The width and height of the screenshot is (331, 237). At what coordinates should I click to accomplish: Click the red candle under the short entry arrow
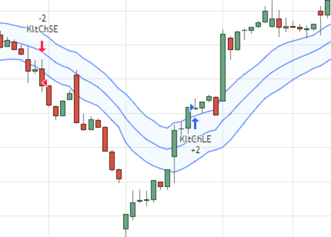pos(42,77)
